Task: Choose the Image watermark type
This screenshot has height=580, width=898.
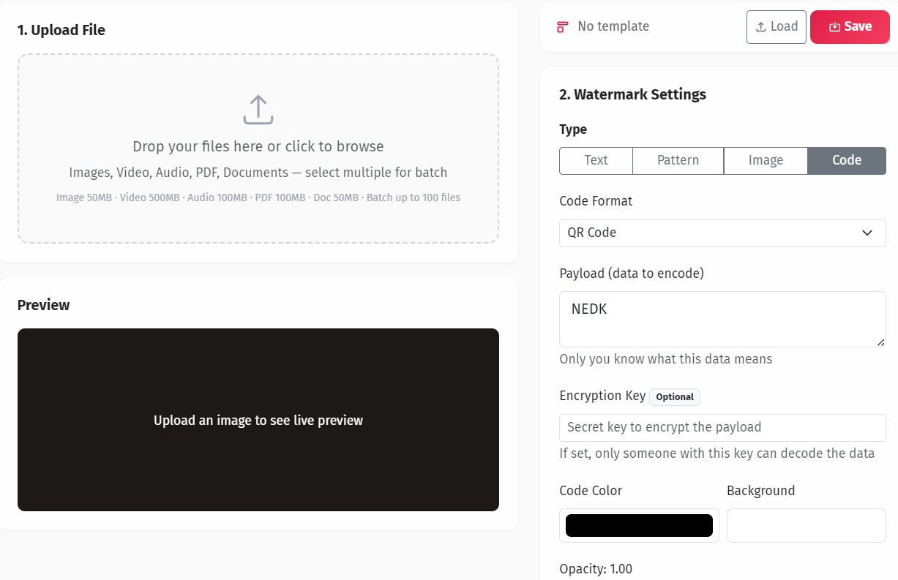Action: tap(766, 160)
